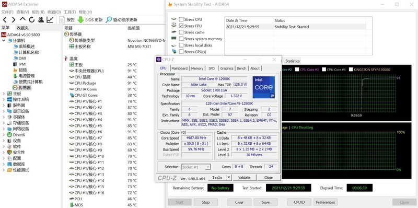Toggle the CPU Core #4 graph checkbox
Screen dimensions: 418x208
[324, 70]
